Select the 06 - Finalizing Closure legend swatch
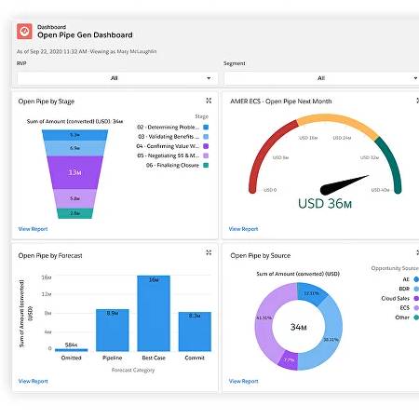 coord(206,165)
